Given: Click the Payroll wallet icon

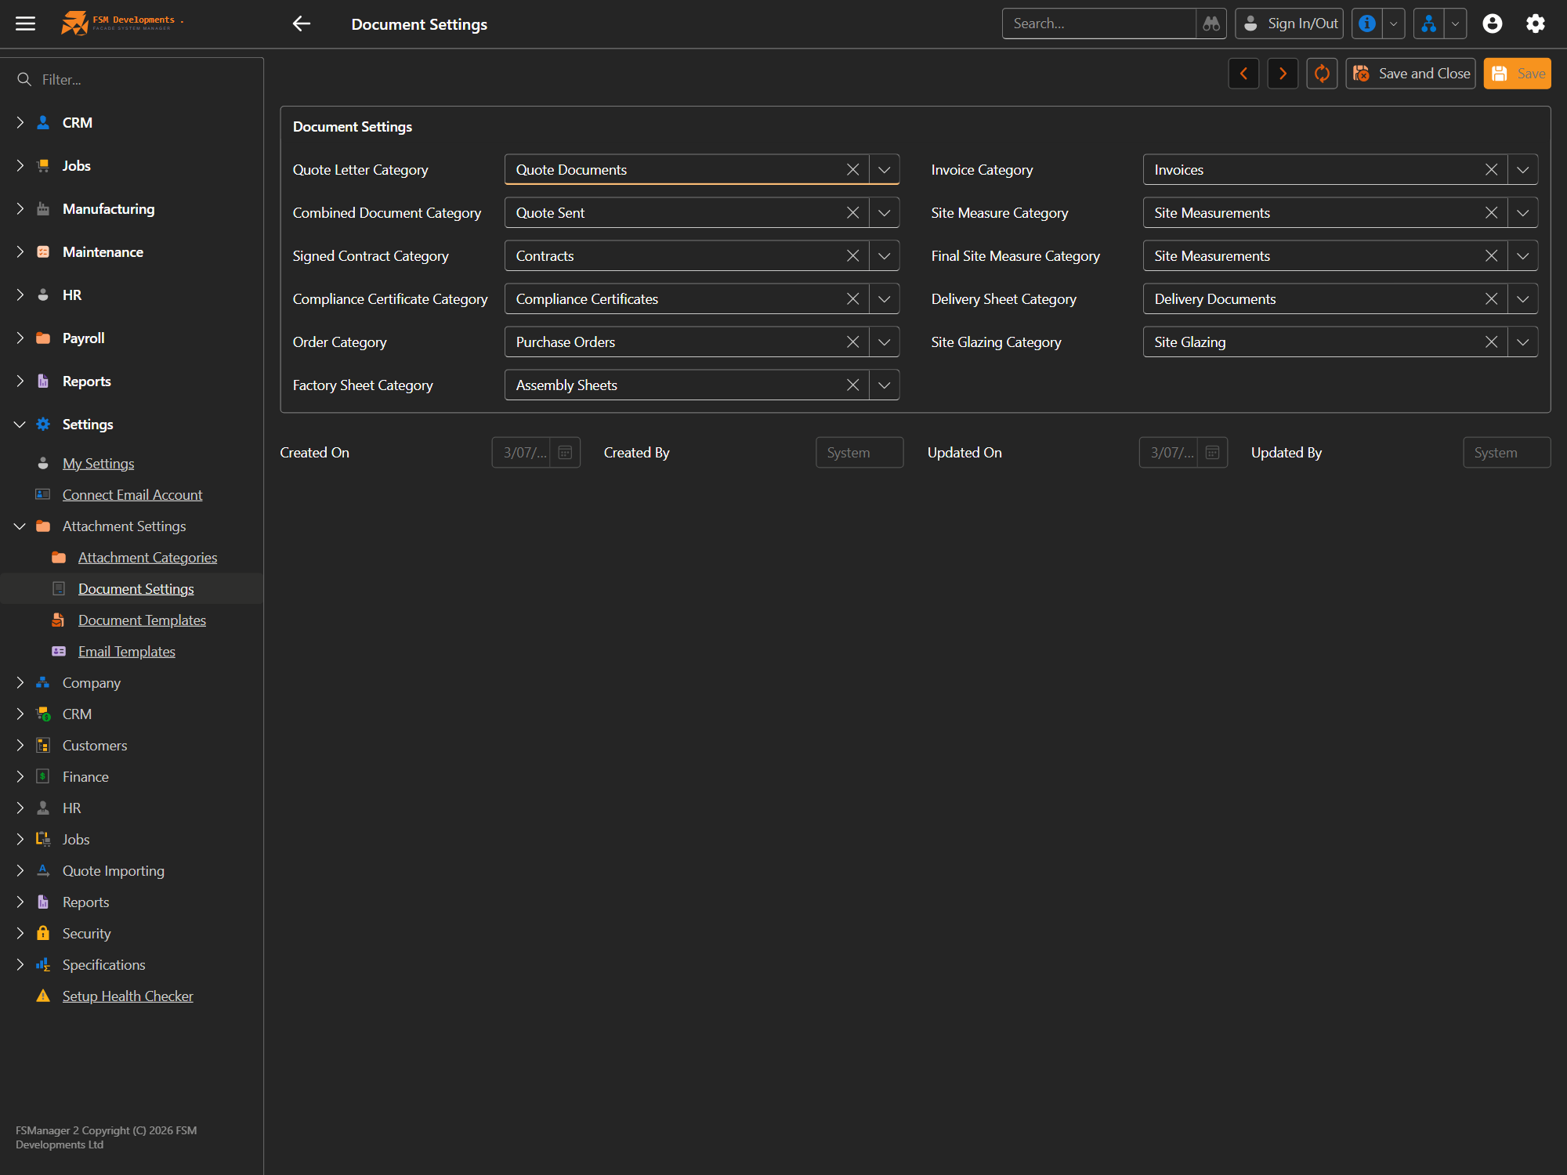Looking at the screenshot, I should pyautogui.click(x=43, y=338).
